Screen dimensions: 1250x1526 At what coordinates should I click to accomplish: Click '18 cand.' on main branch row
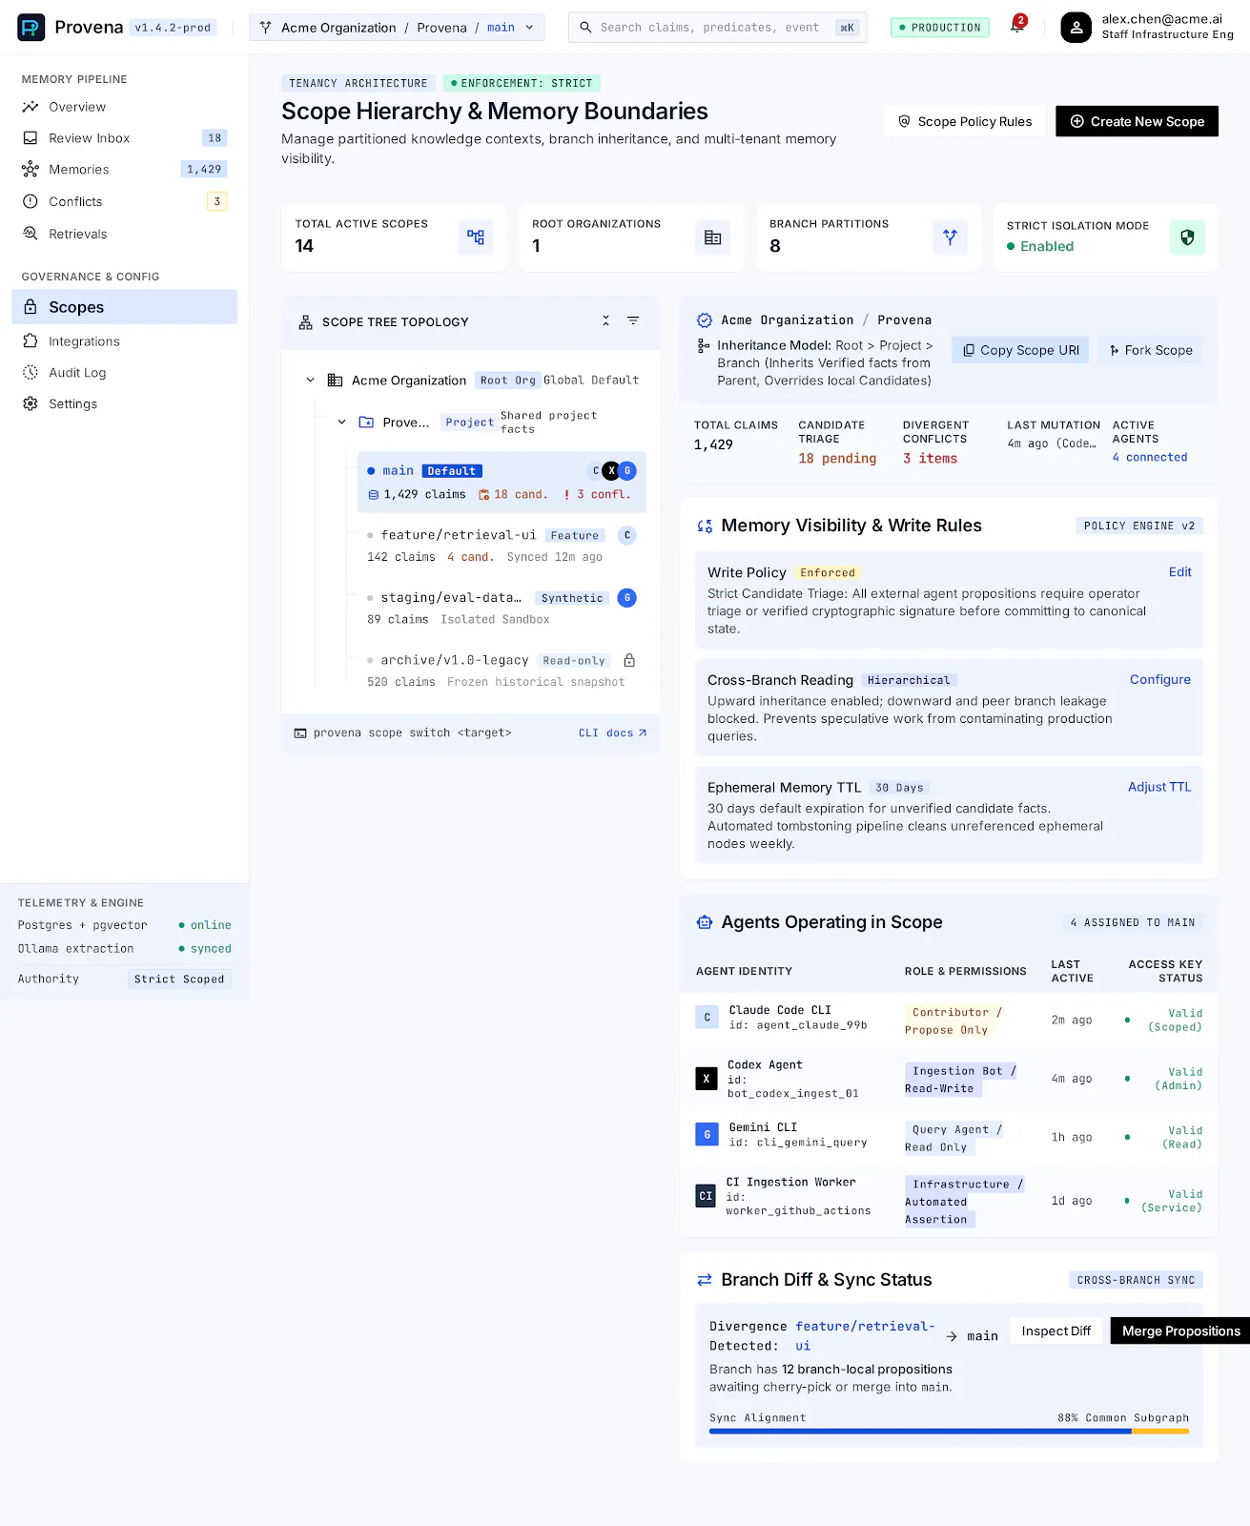click(513, 495)
